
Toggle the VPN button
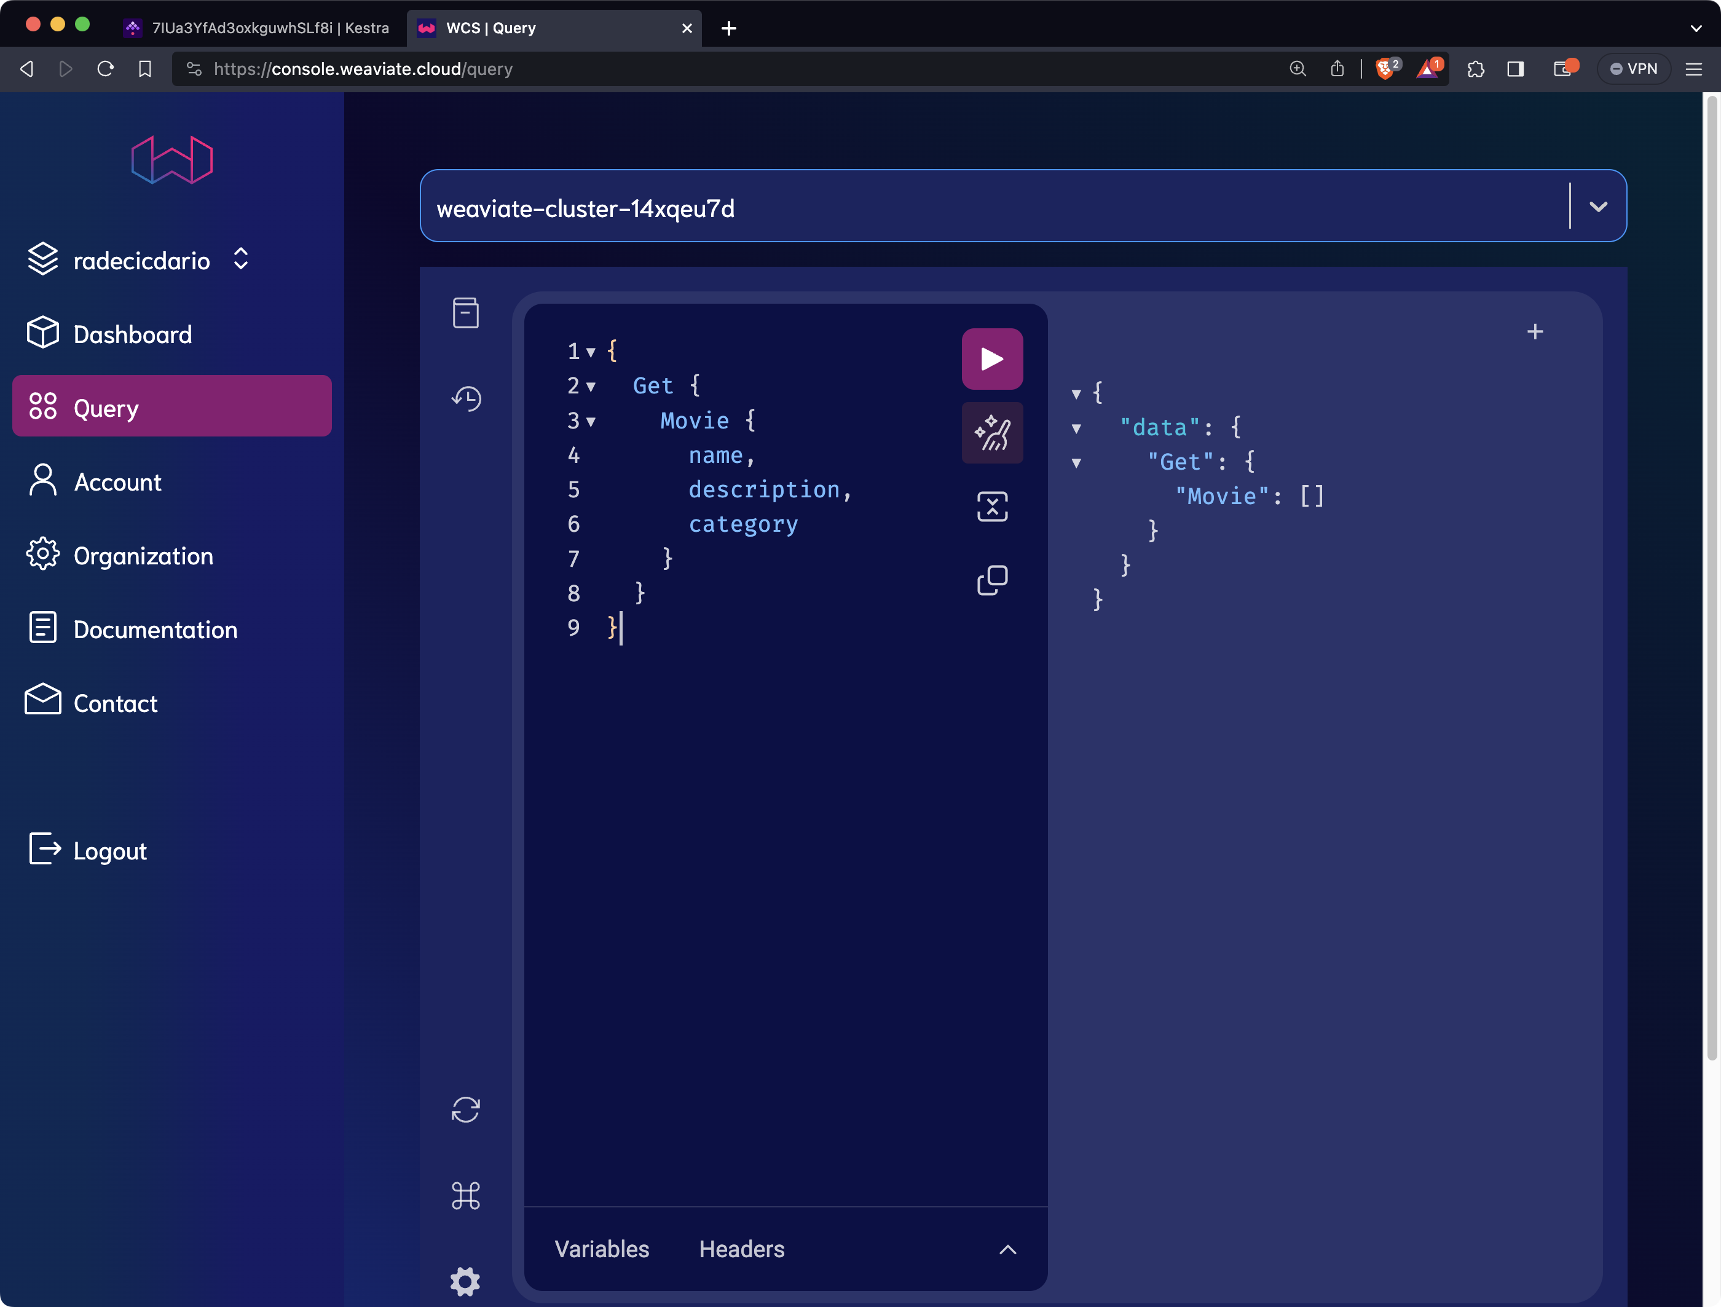[x=1634, y=68]
